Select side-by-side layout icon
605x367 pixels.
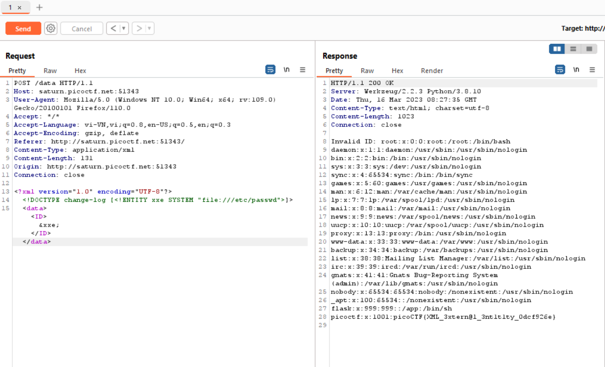[557, 49]
